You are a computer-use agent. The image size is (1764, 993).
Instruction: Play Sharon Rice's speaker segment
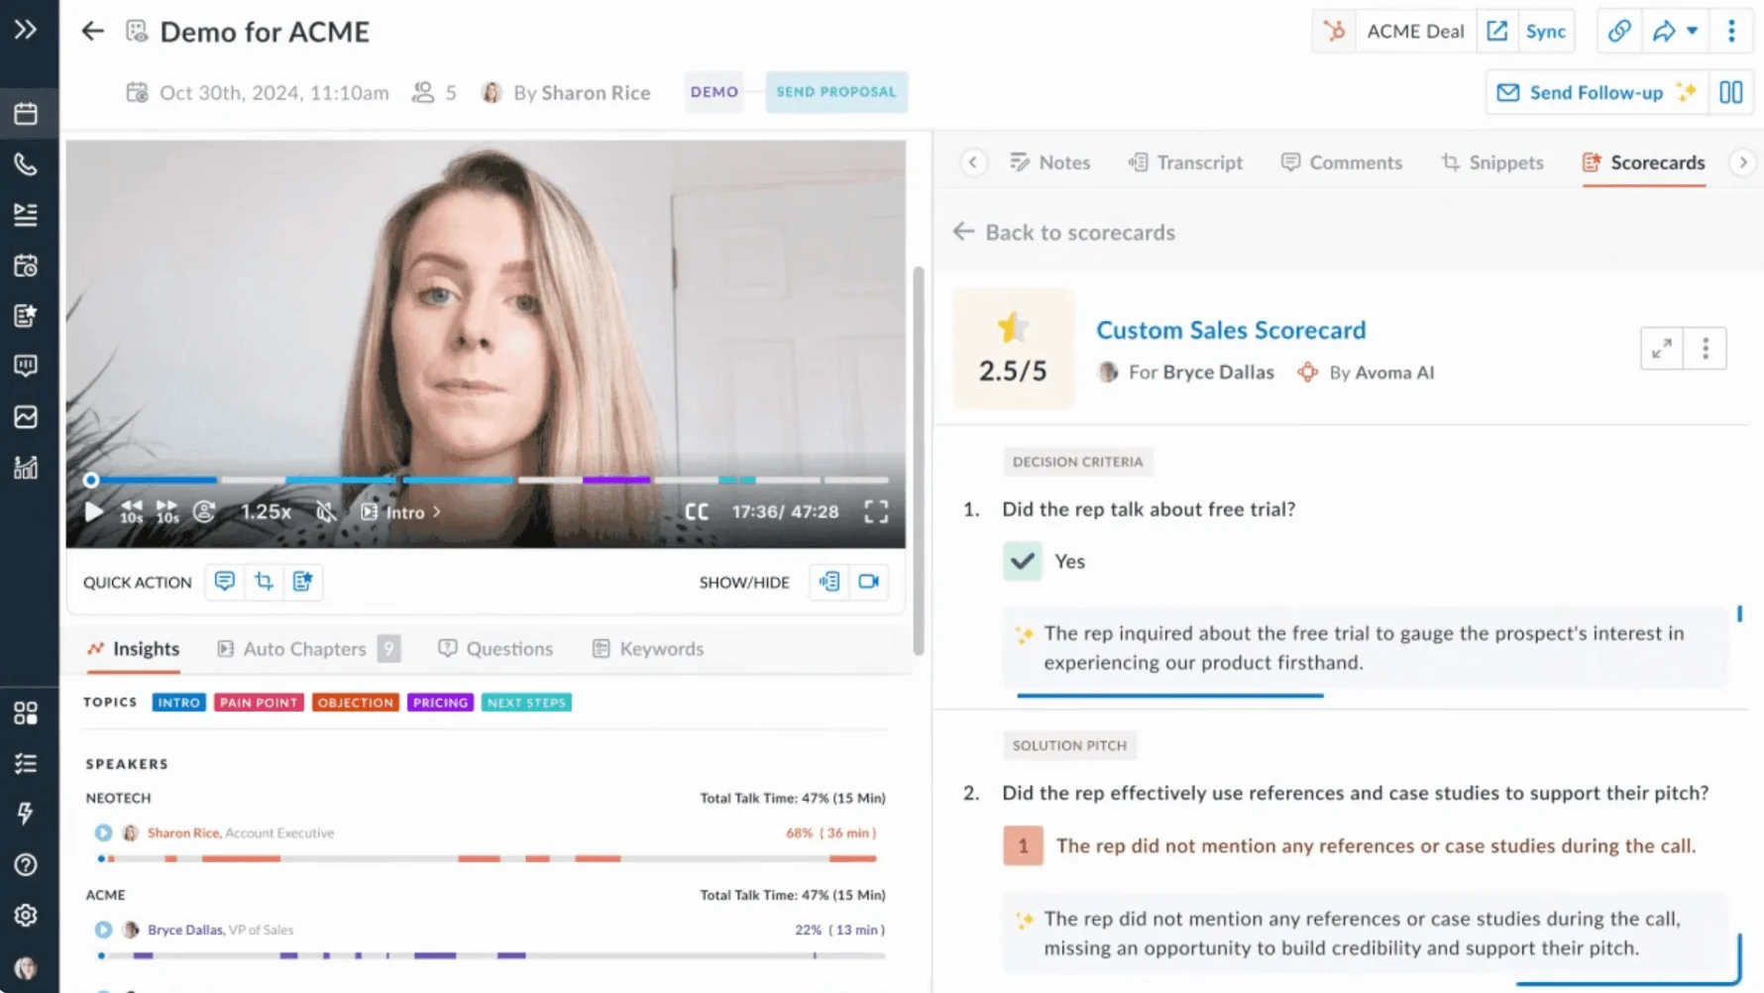102,832
